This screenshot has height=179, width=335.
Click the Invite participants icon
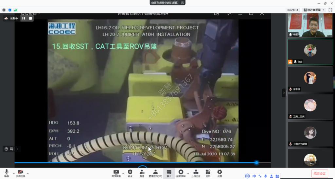pos(142,172)
